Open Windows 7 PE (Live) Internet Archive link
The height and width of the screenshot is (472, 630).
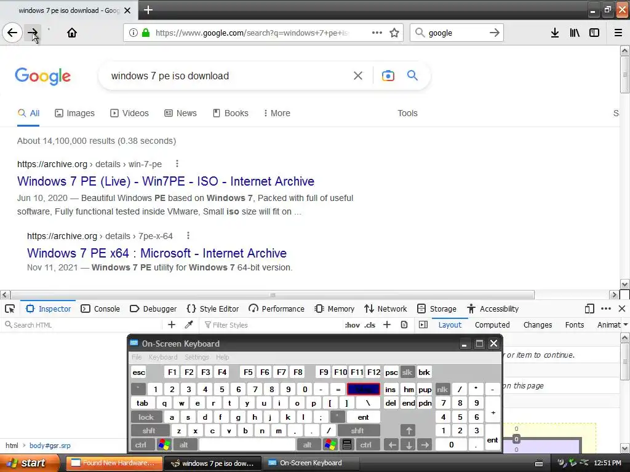pyautogui.click(x=165, y=181)
